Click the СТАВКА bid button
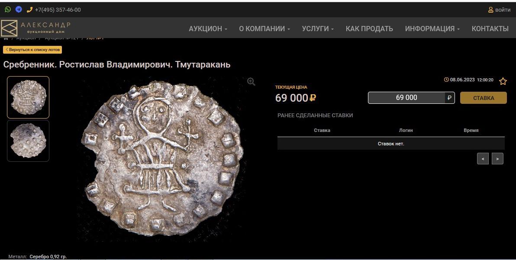 point(484,98)
